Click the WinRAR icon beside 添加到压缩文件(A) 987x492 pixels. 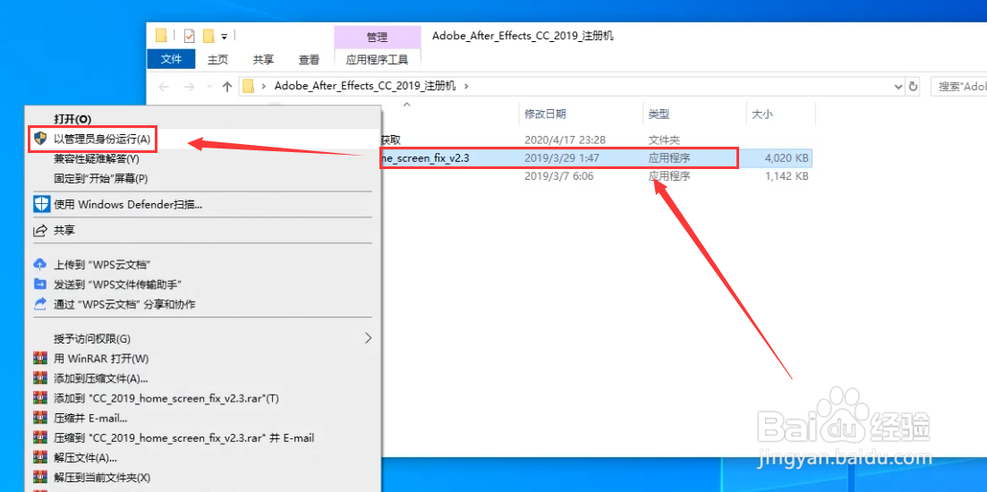point(40,378)
